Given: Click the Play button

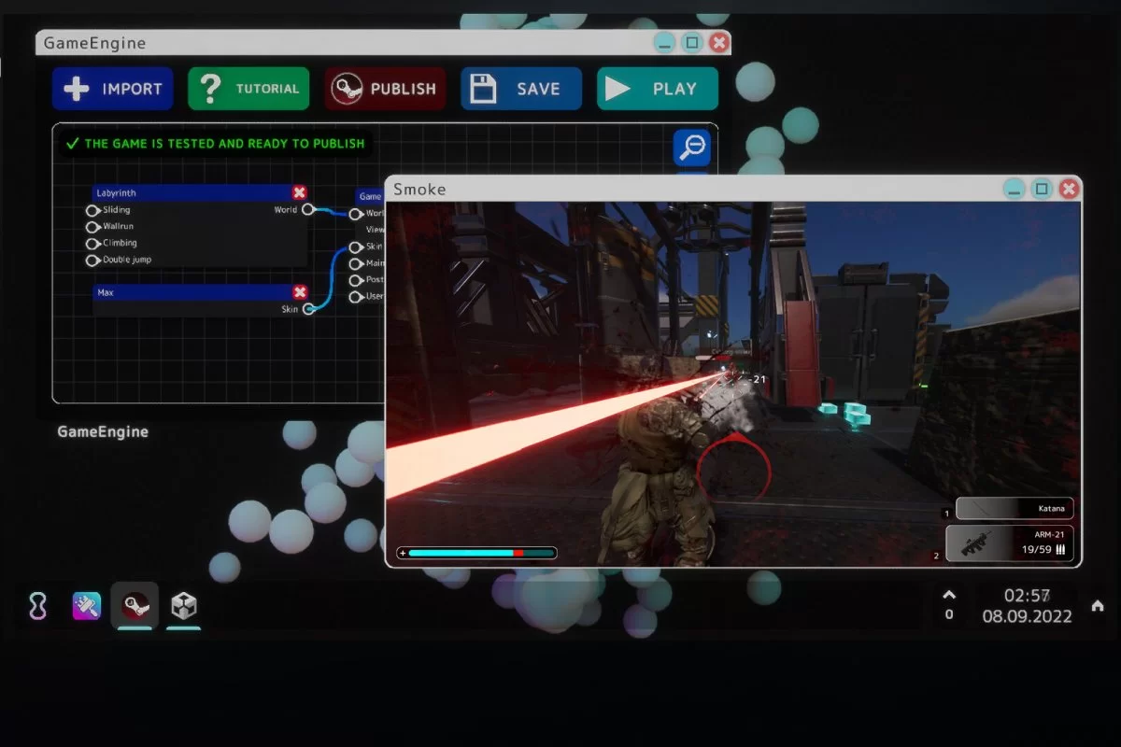Looking at the screenshot, I should click(x=658, y=89).
